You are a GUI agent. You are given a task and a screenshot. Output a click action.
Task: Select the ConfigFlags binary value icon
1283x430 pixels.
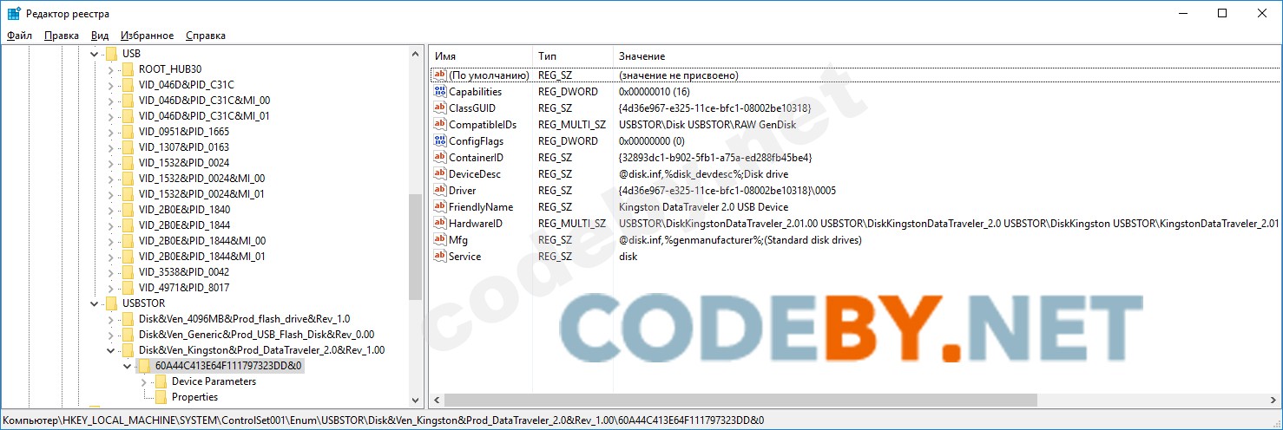click(439, 141)
